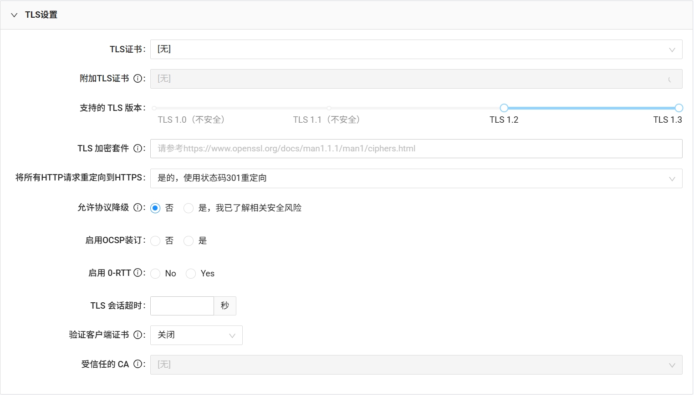
Task: Click the TLS 1.3 slider handle
Action: click(x=679, y=108)
